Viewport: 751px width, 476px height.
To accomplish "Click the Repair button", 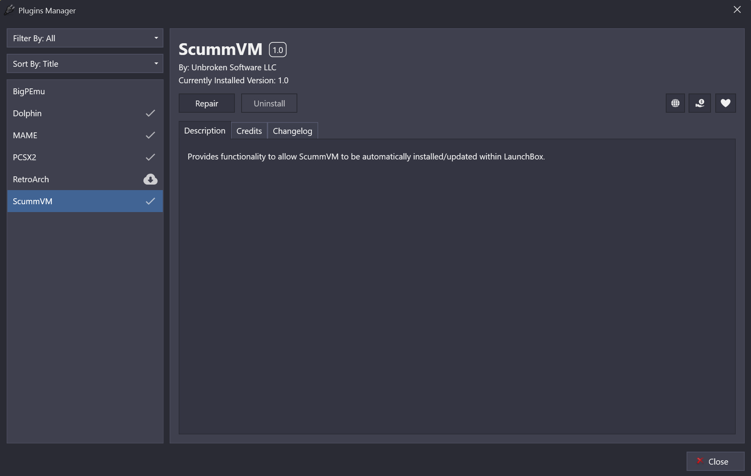I will (x=207, y=103).
